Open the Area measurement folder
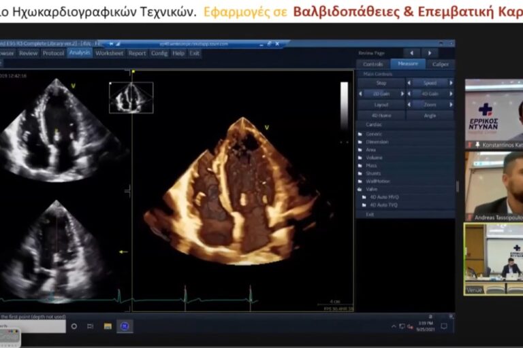The height and width of the screenshot is (348, 523). [370, 150]
